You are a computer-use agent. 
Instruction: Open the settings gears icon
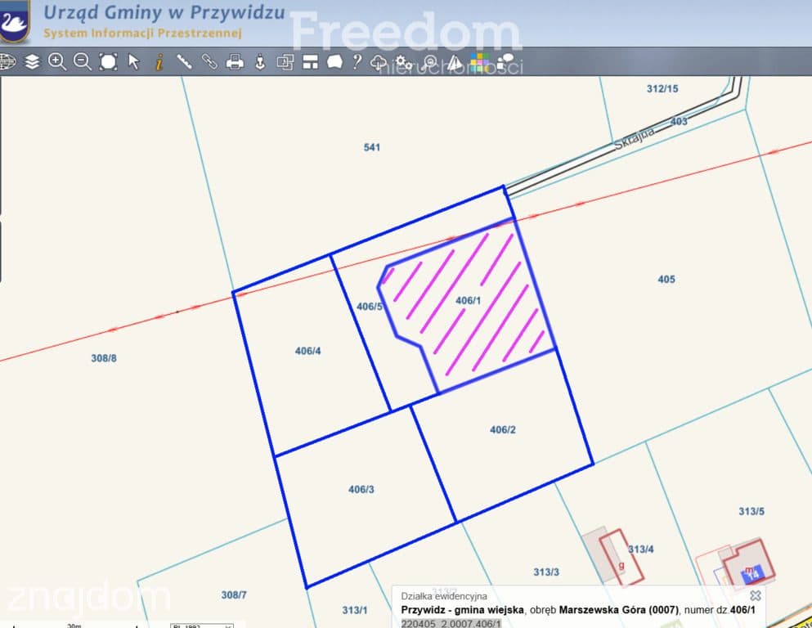[x=404, y=63]
